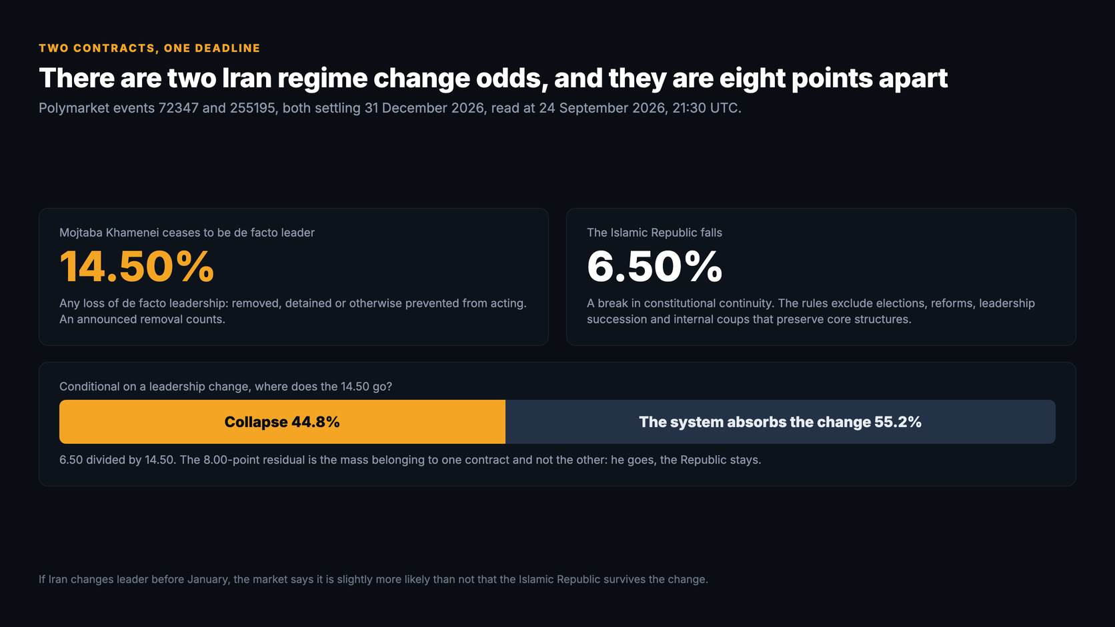Click the 6.50% white probability figure
This screenshot has height=627, width=1115.
[654, 267]
